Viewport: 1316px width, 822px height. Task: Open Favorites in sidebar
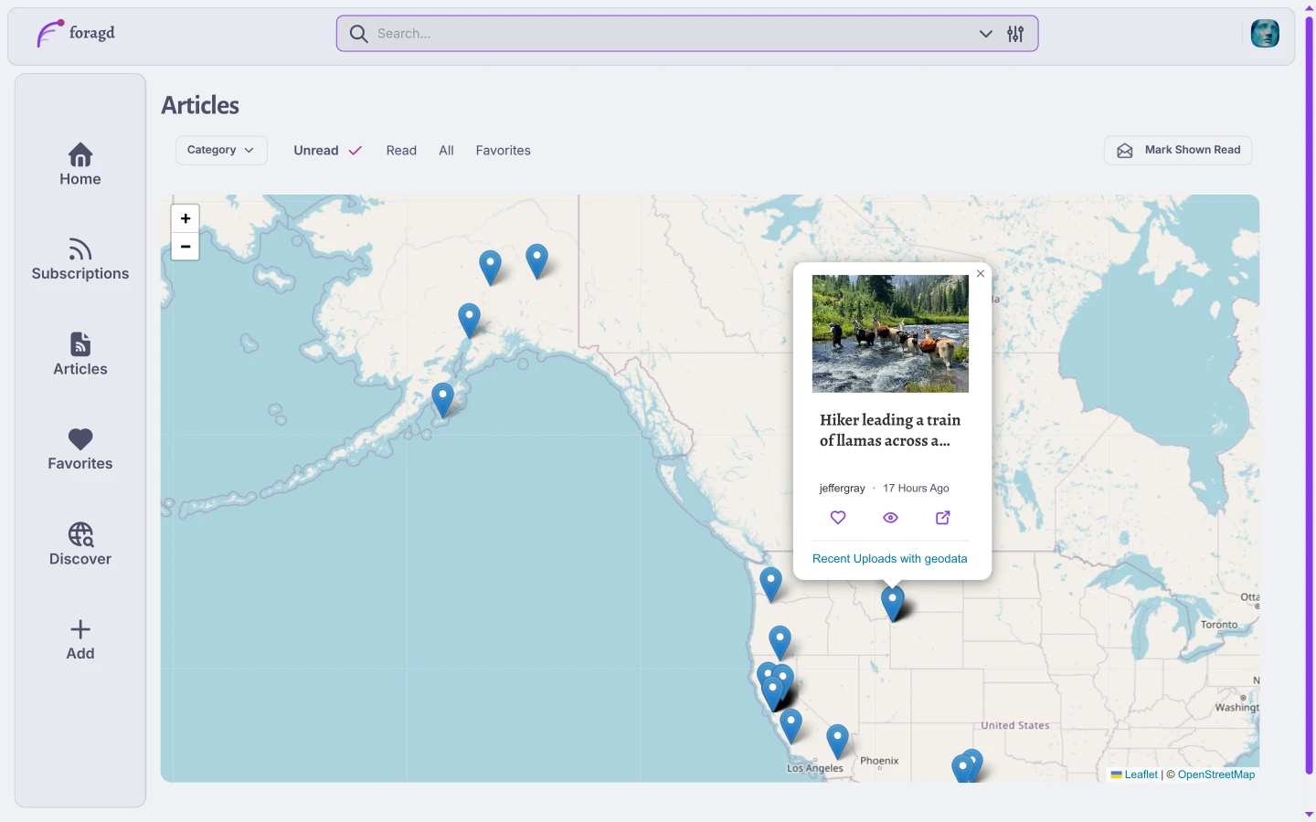point(80,449)
